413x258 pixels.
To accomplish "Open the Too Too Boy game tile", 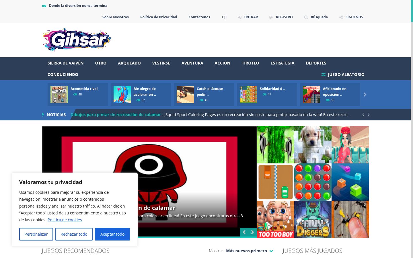I will 276,219.
